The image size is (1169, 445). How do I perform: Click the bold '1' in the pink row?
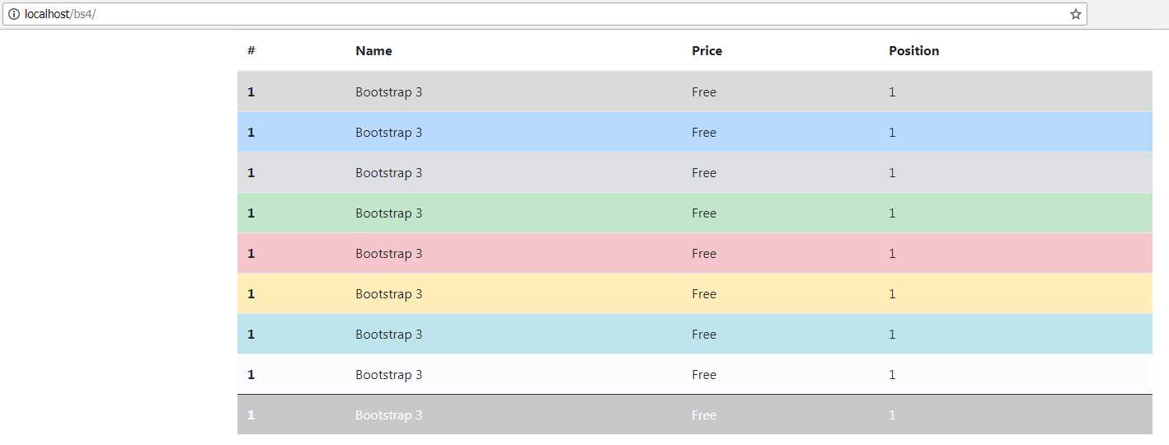tap(251, 254)
